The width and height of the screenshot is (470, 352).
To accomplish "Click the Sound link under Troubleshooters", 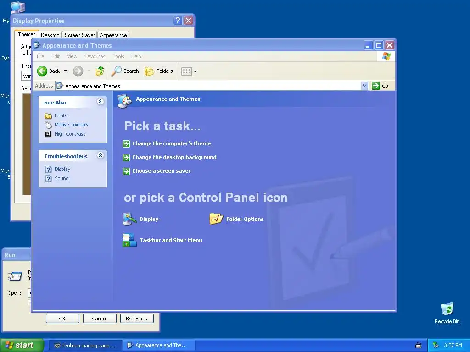I will (x=62, y=178).
